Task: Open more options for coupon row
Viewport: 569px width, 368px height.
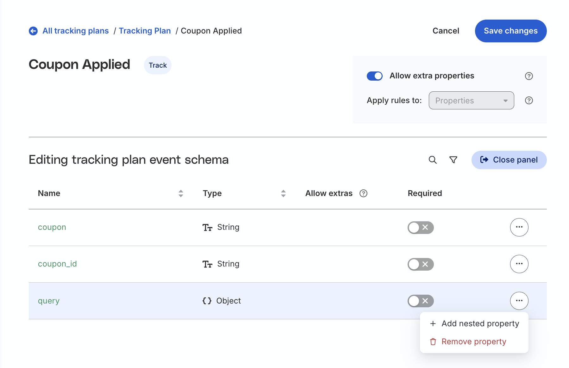Action: [519, 227]
